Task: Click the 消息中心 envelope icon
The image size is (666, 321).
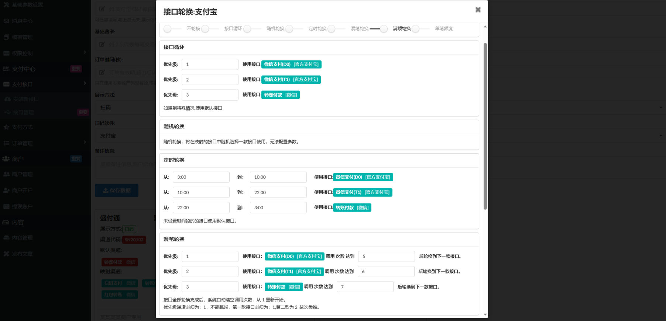Action: coord(6,21)
